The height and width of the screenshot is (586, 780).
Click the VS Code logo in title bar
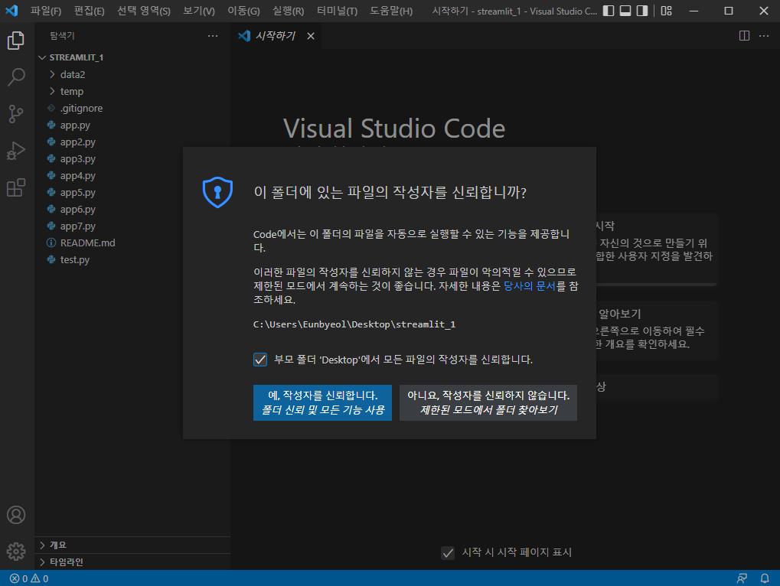tap(11, 11)
